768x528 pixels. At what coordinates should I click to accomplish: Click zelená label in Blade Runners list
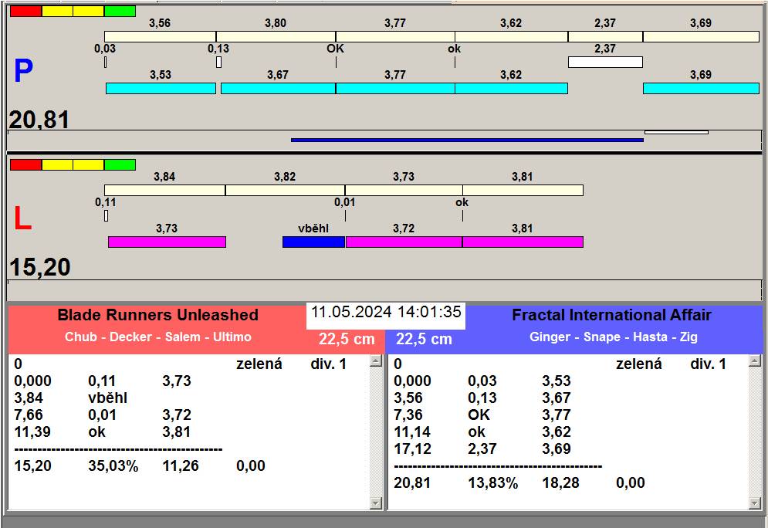pyautogui.click(x=259, y=364)
